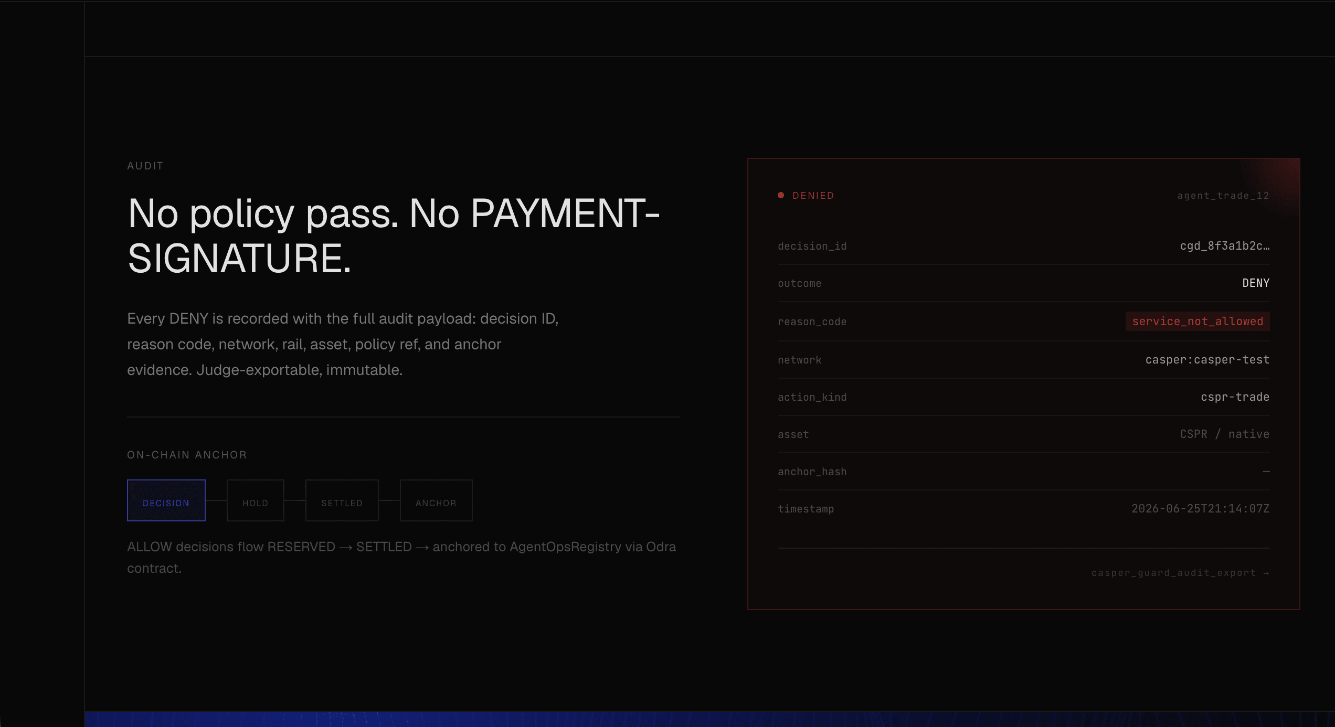The height and width of the screenshot is (727, 1335).
Task: Click the outcome field label
Action: (x=800, y=284)
